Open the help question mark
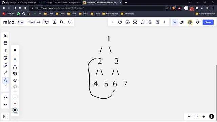 pyautogui.click(x=211, y=117)
